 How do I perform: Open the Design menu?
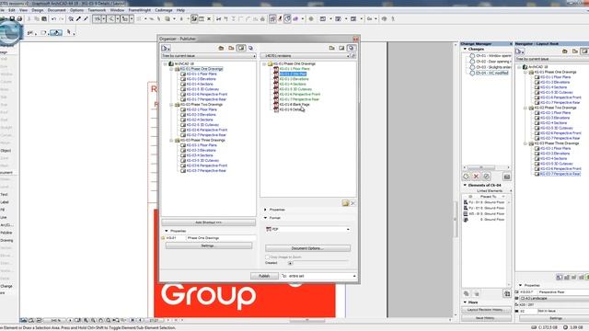tap(37, 10)
